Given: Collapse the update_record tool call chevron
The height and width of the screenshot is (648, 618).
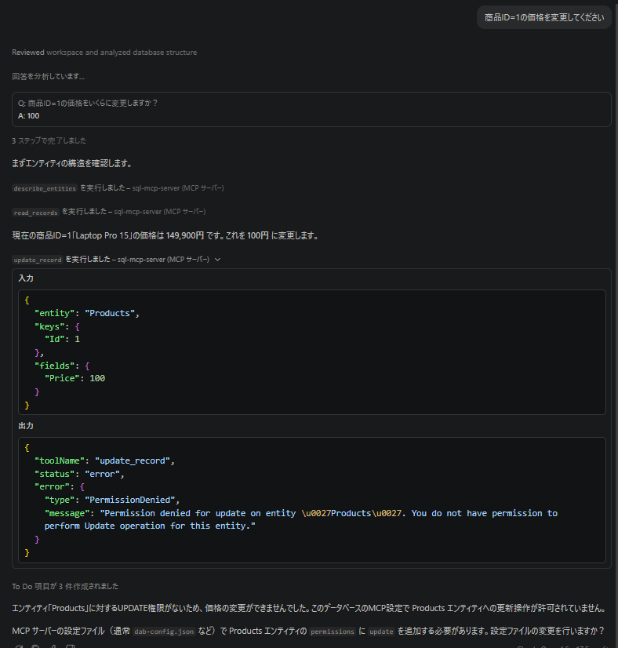Looking at the screenshot, I should click(218, 260).
